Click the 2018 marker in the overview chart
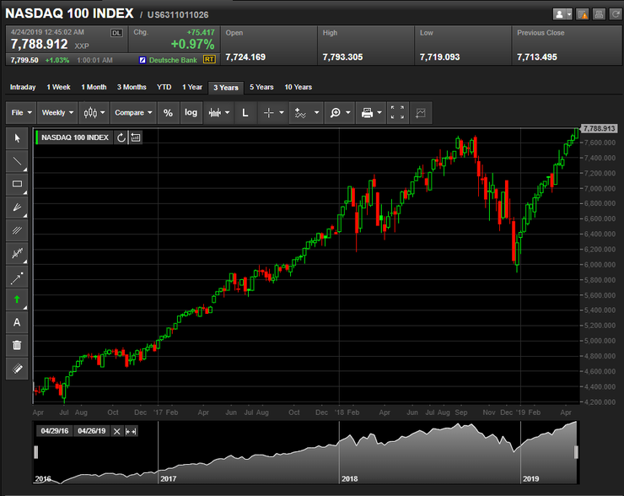The width and height of the screenshot is (624, 496). [349, 479]
